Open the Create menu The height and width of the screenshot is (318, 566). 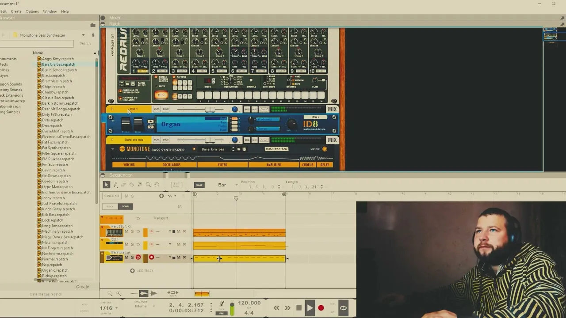point(16,11)
